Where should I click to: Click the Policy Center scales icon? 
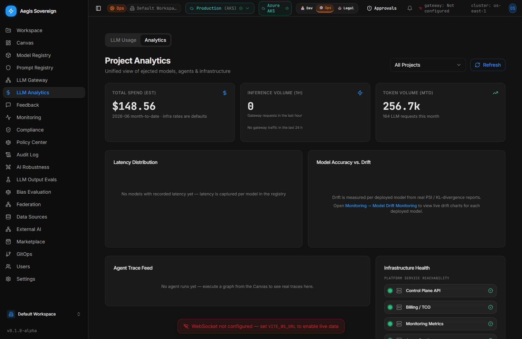tap(8, 142)
